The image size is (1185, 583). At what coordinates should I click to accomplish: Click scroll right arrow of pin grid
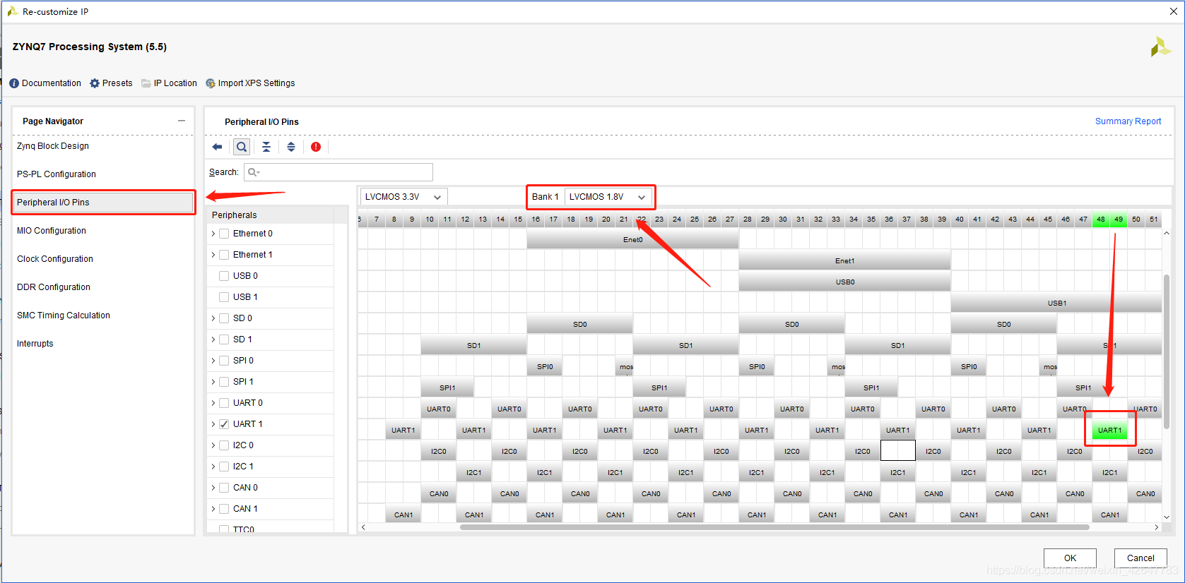pos(1157,527)
